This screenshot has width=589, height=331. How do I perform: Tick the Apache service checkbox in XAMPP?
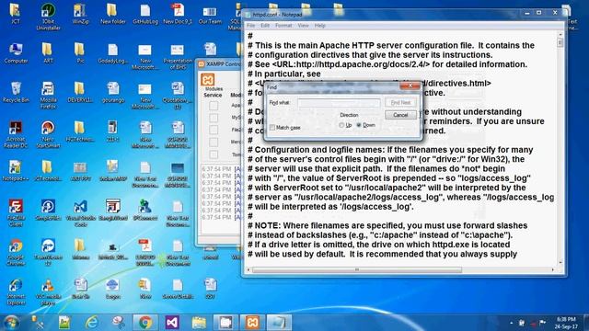coord(214,106)
